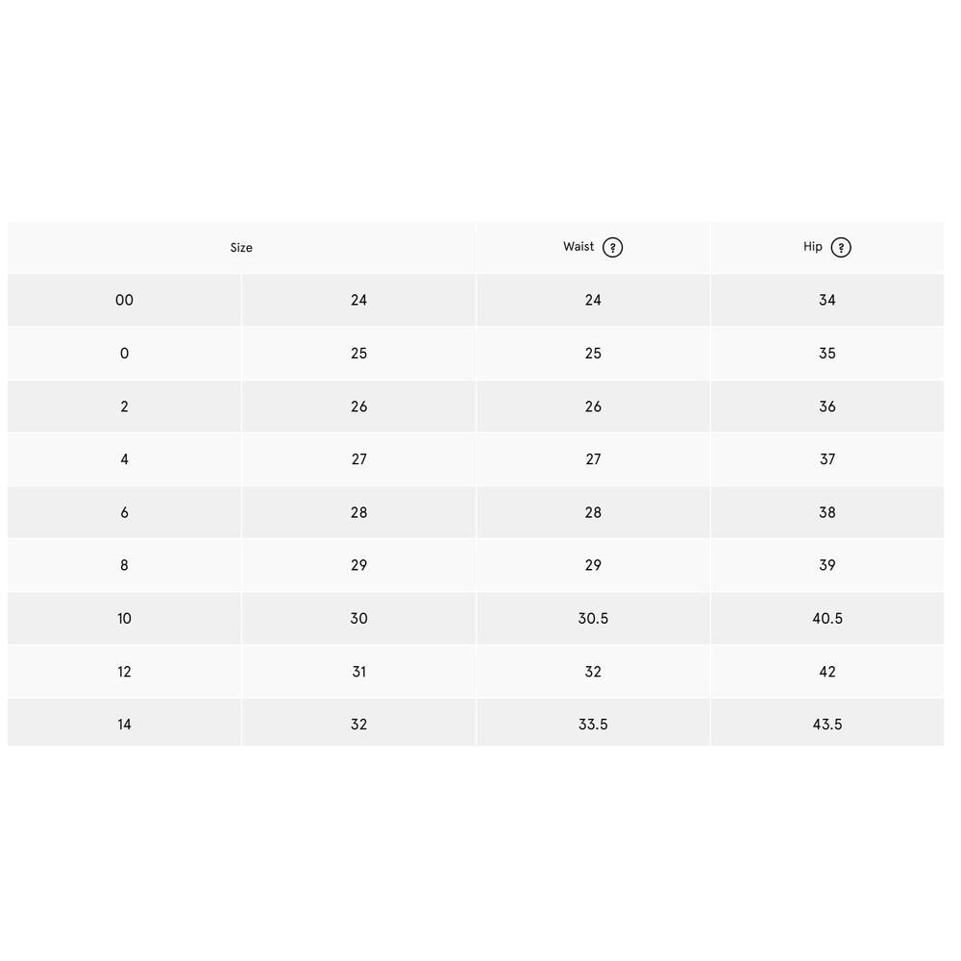Select size 0 cell in table

124,354
